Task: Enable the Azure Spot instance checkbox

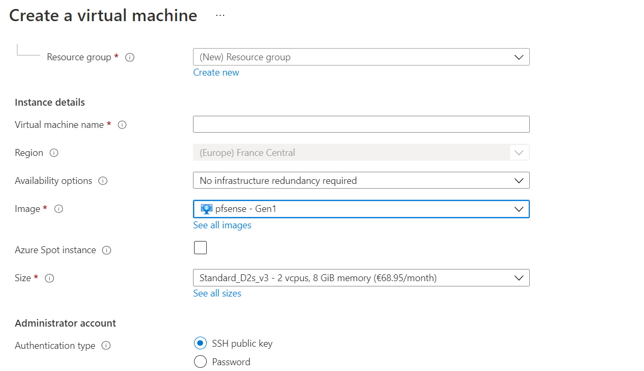Action: tap(200, 247)
